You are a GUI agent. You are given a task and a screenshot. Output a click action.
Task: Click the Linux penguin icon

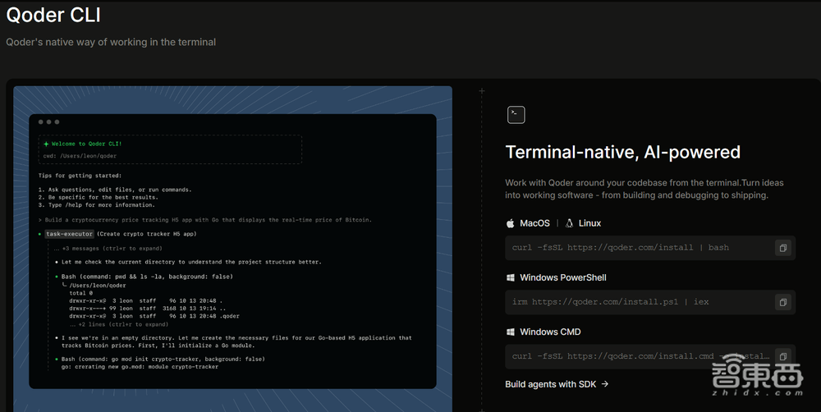[569, 223]
